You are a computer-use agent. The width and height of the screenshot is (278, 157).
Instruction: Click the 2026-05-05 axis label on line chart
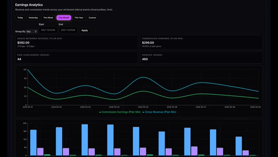click(143, 107)
